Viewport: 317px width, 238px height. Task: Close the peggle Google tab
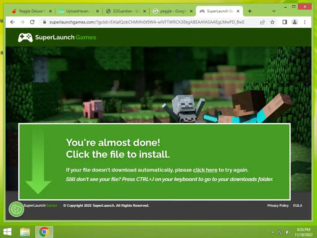click(191, 11)
